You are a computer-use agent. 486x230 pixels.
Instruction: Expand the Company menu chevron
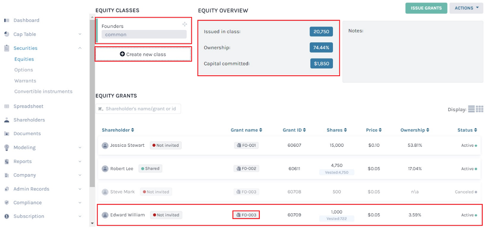80,175
